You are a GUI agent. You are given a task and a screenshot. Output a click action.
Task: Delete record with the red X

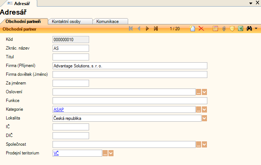point(201,29)
